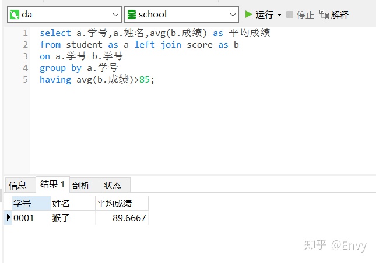376x263 pixels.
Task: Click the 学号 column header
Action: coord(31,204)
